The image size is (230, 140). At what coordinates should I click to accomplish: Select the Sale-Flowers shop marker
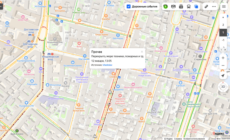(195, 70)
